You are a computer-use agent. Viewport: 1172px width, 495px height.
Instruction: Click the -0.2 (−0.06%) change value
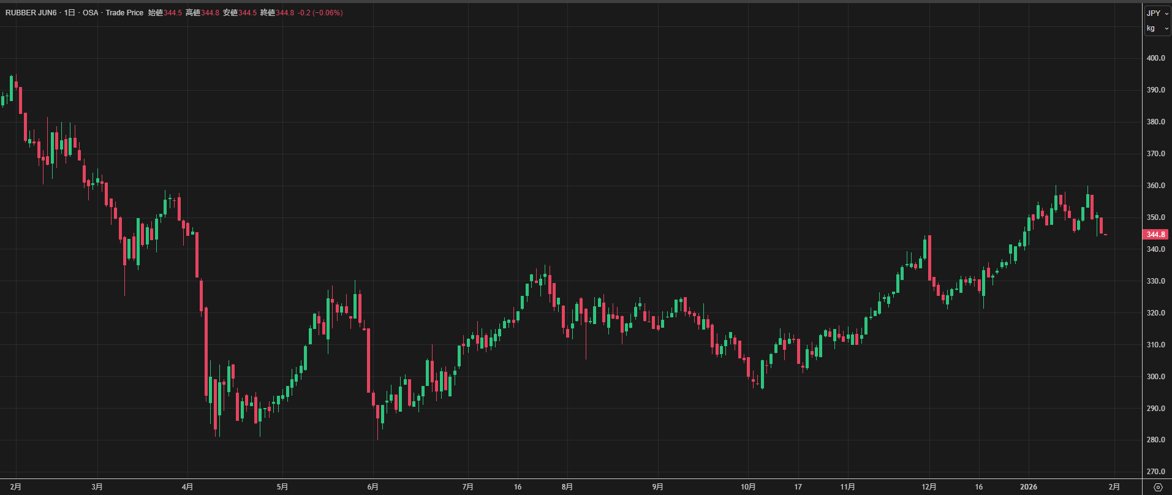[320, 13]
